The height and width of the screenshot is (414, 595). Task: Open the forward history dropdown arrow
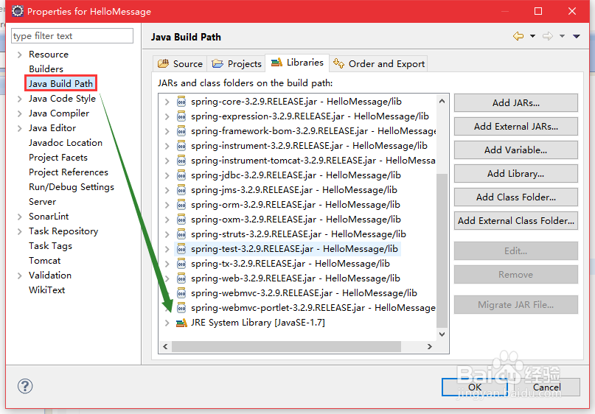point(562,36)
